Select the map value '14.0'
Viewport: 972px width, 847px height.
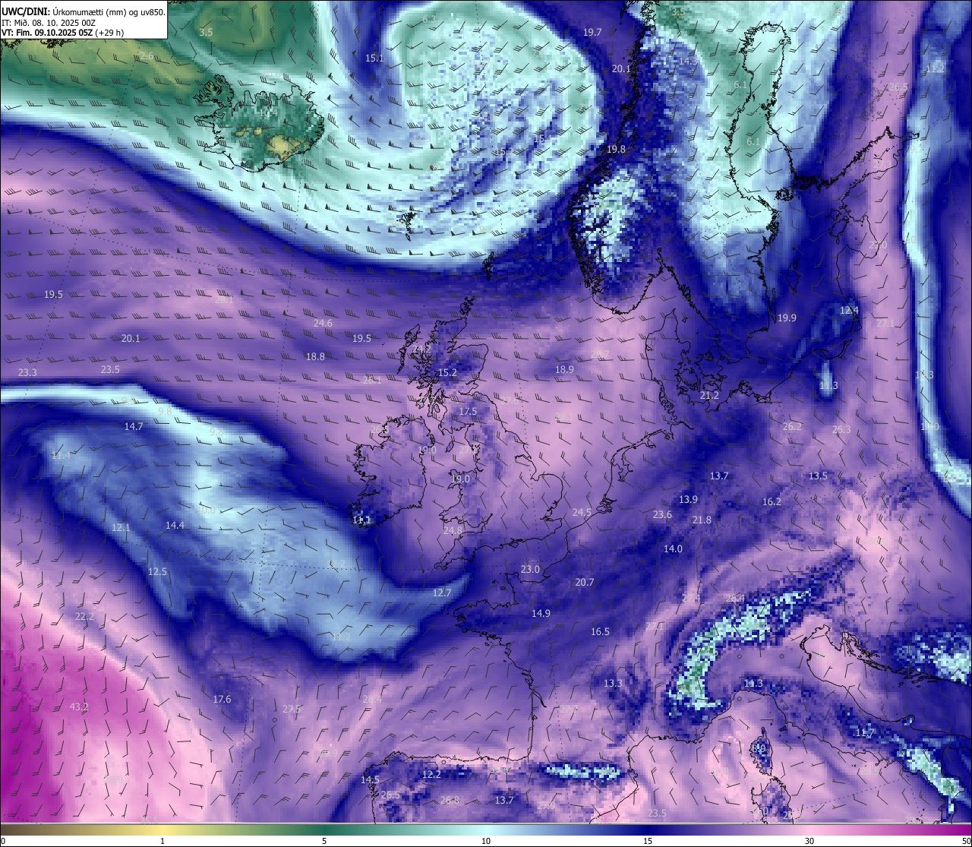(673, 548)
